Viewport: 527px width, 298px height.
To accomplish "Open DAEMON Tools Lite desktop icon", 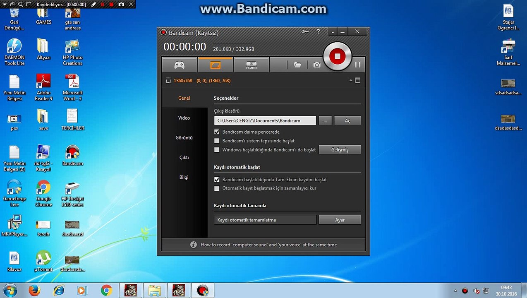I will pos(14,52).
